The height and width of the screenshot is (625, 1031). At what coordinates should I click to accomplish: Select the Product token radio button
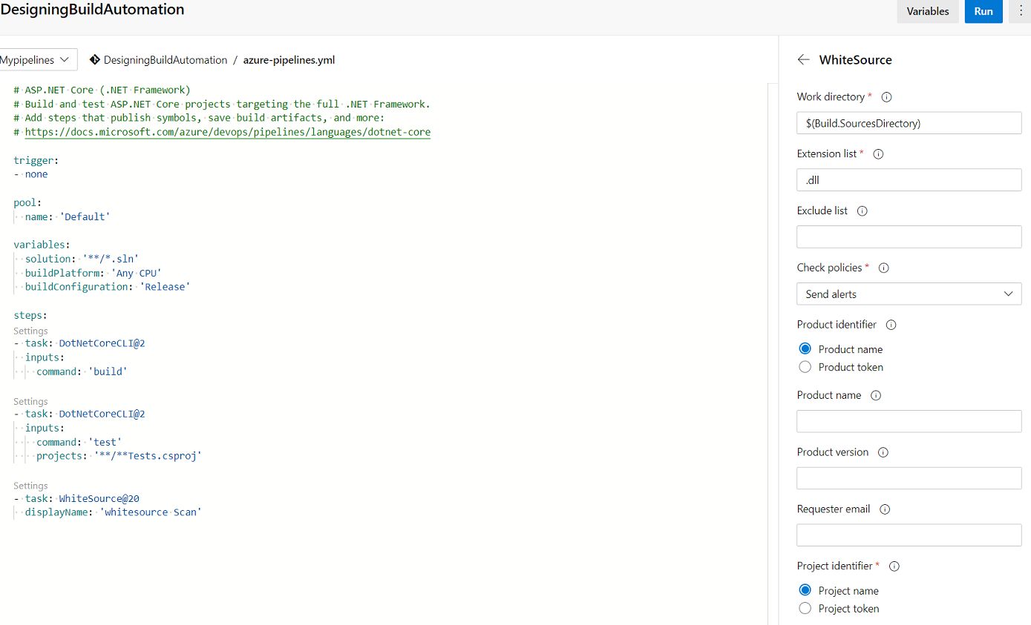coord(805,367)
